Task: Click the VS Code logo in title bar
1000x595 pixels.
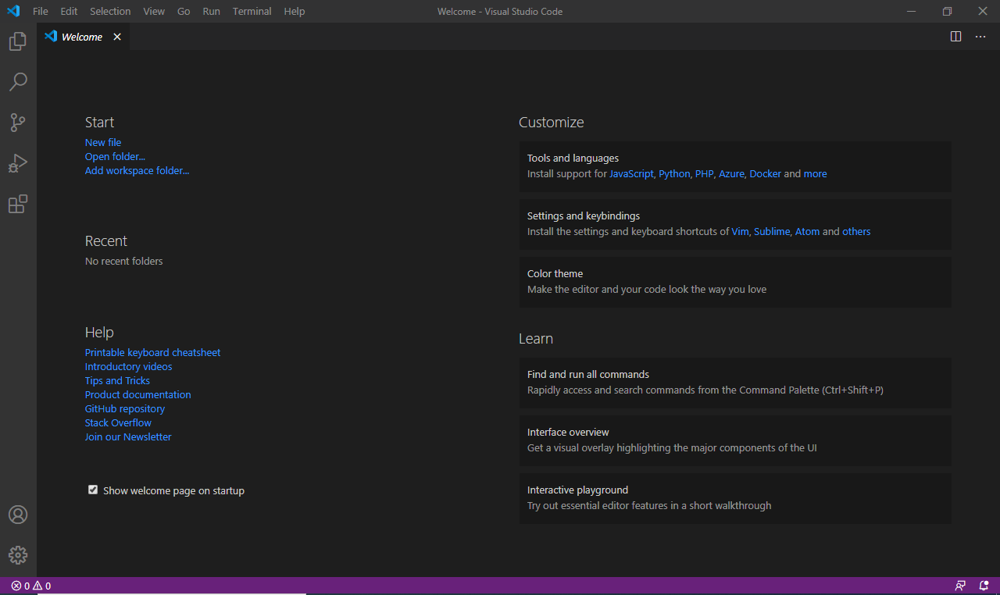Action: (13, 11)
